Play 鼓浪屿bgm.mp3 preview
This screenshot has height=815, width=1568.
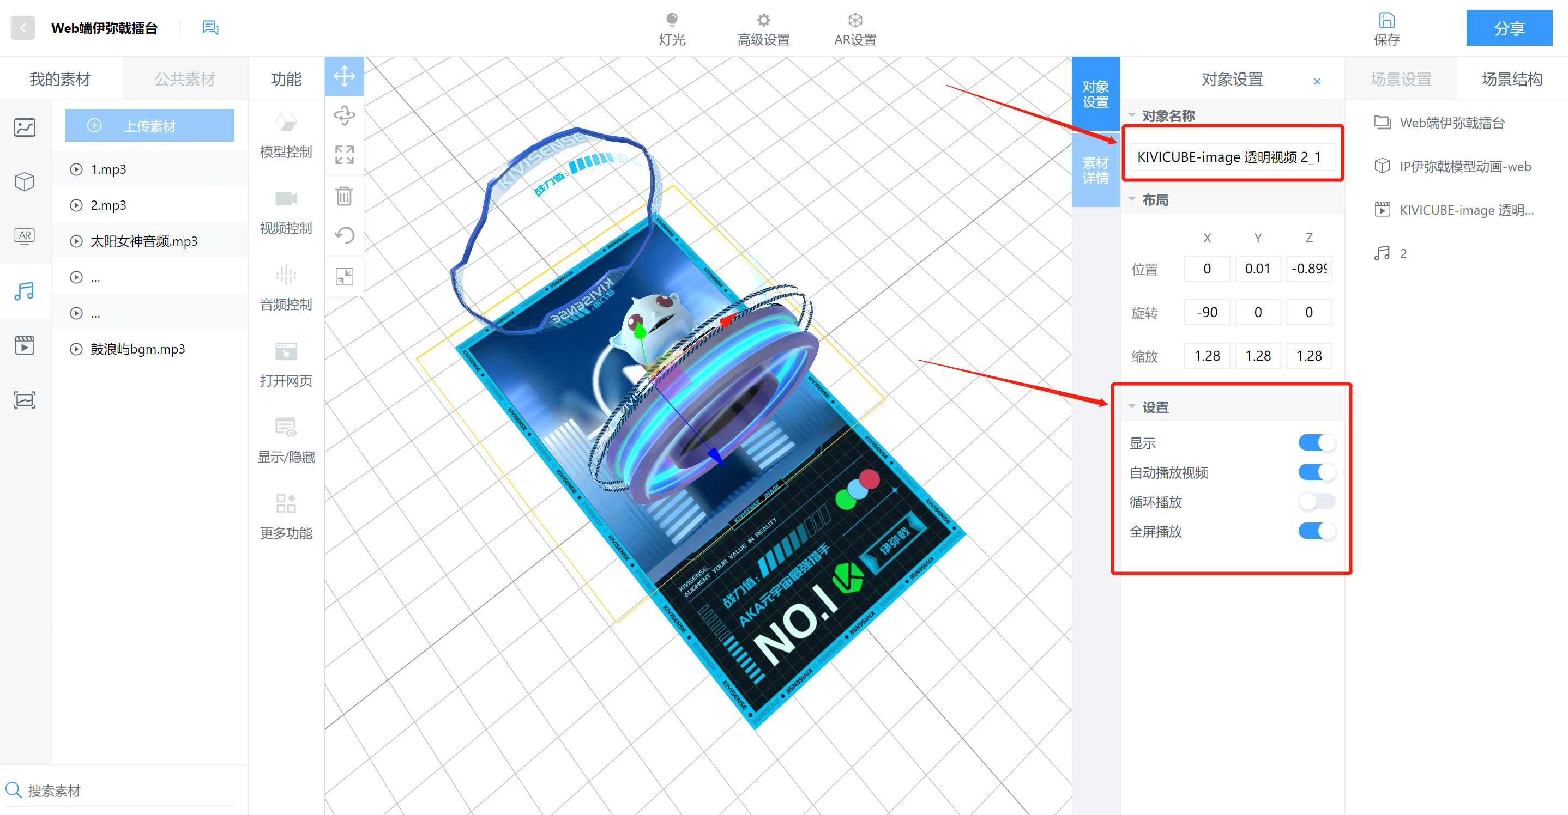[76, 349]
